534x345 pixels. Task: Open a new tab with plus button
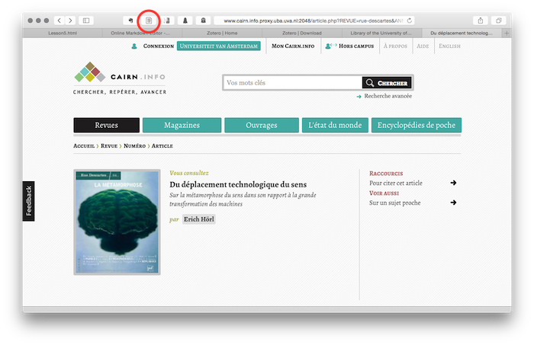click(x=507, y=34)
